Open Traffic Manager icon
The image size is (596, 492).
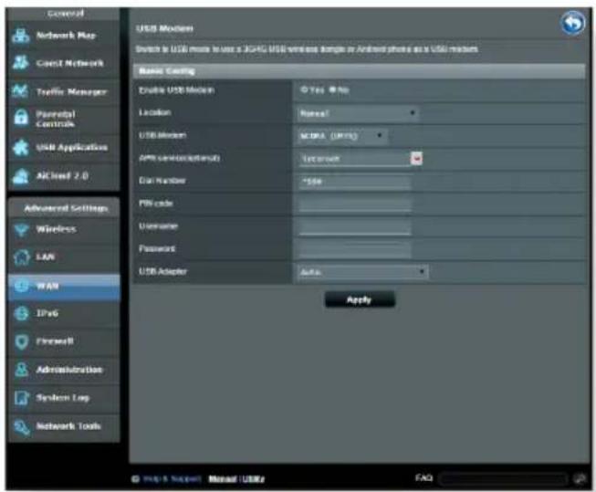[x=20, y=91]
